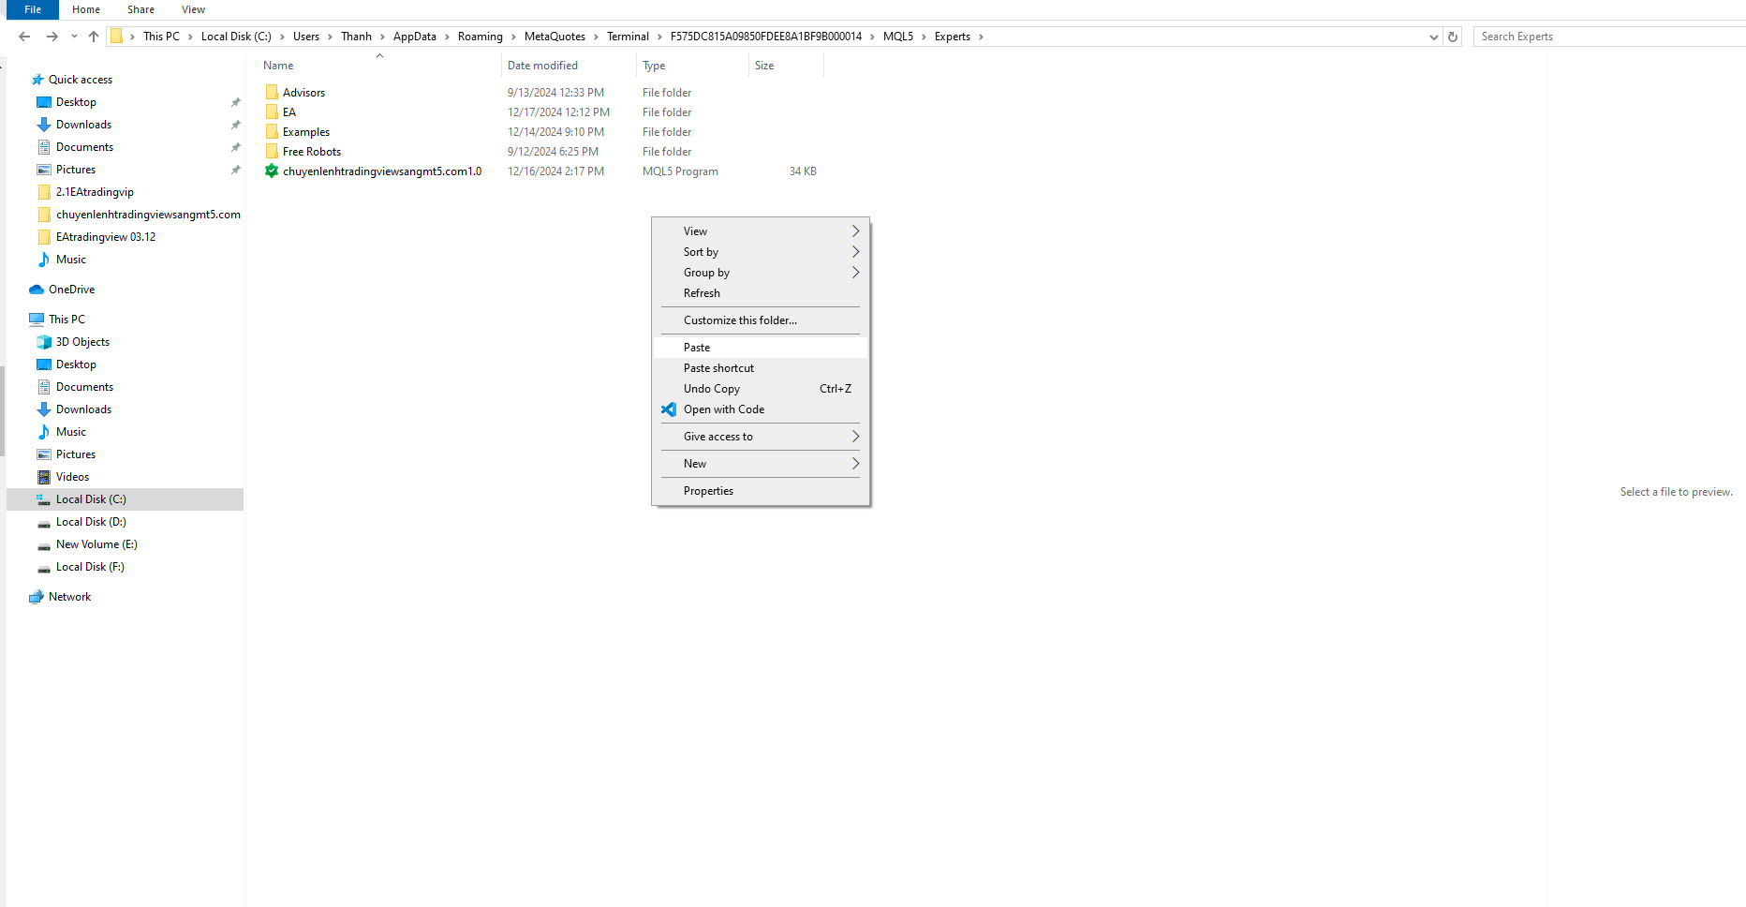1746x907 pixels.
Task: Select the Network icon in sidebar
Action: point(37,597)
